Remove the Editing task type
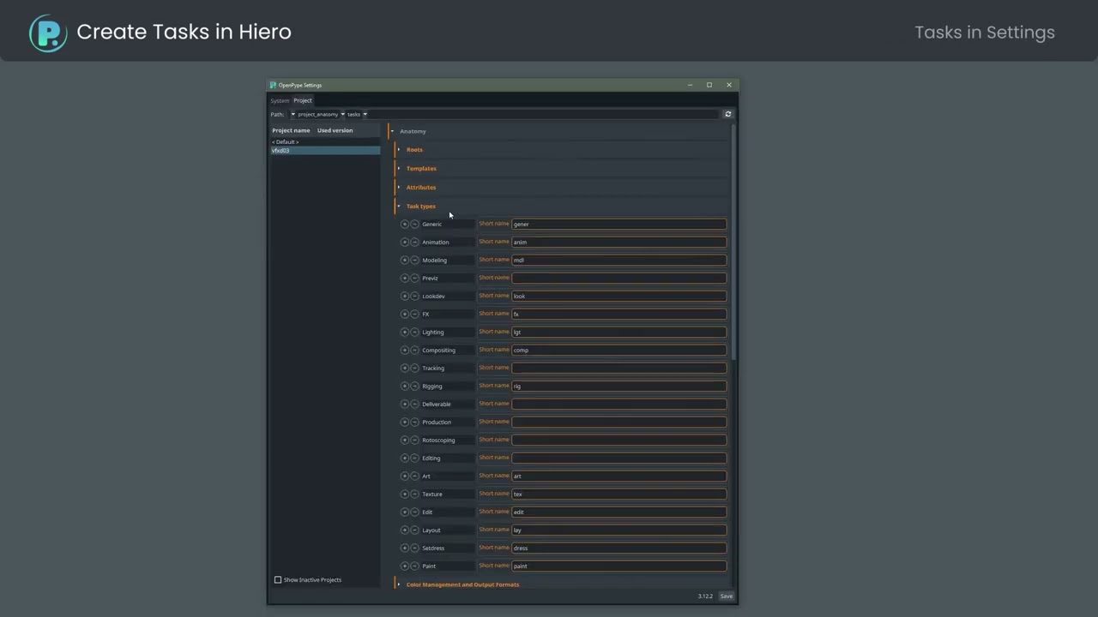 [x=414, y=458]
